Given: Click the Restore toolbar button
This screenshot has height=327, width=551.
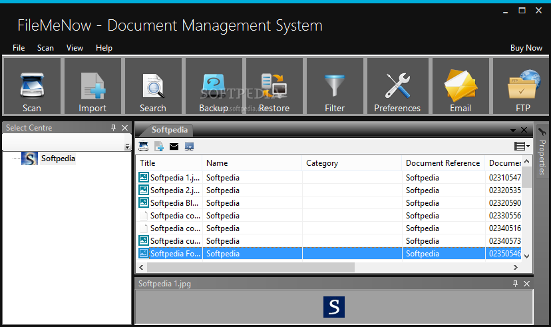Looking at the screenshot, I should (x=274, y=86).
